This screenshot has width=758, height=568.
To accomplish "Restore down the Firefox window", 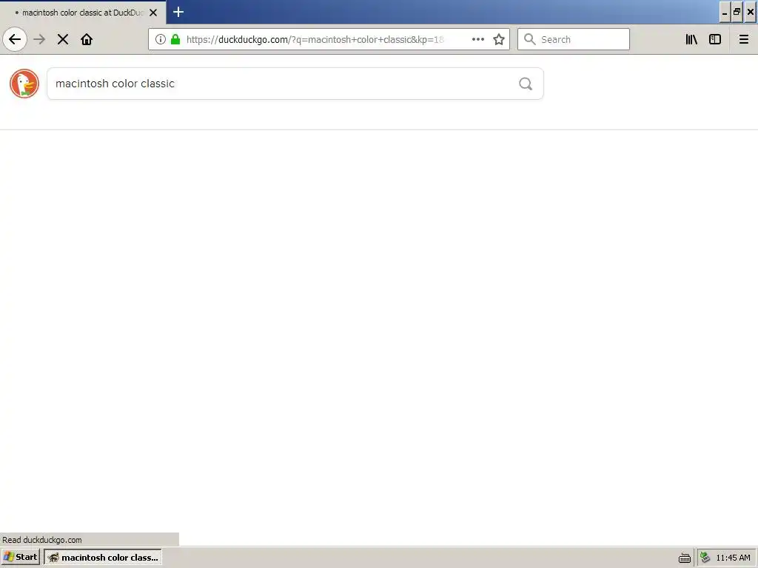I will coord(737,13).
